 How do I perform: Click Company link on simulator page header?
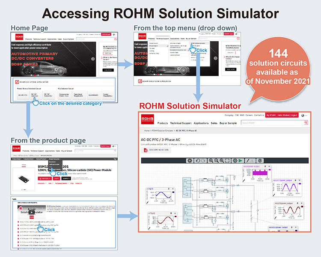click(229, 115)
